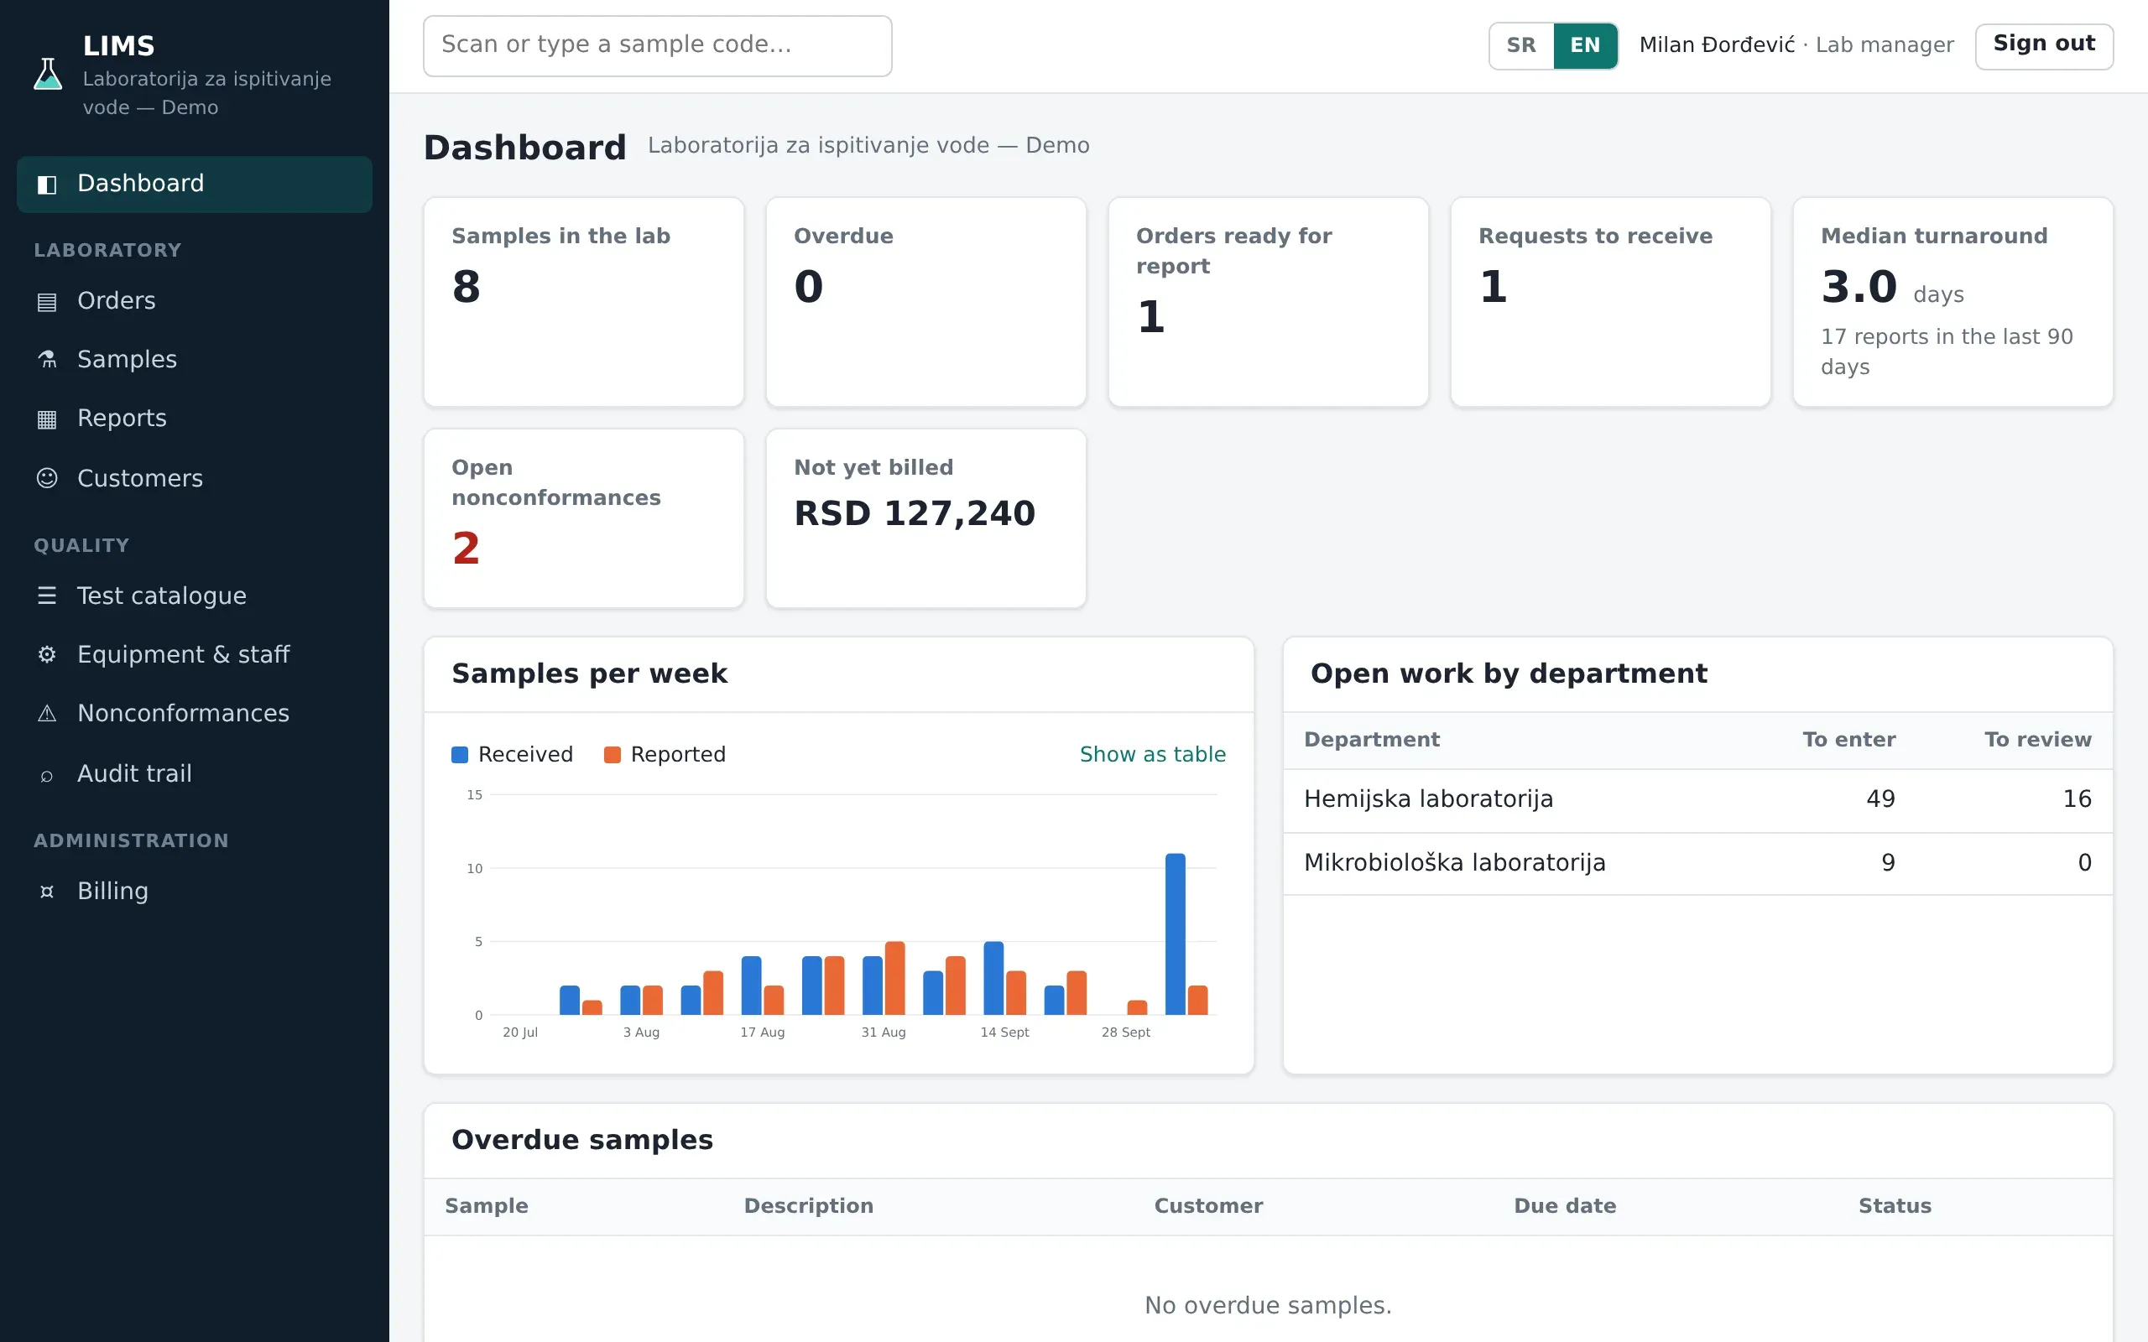Open Customers page label
This screenshot has height=1342, width=2148.
[x=140, y=478]
